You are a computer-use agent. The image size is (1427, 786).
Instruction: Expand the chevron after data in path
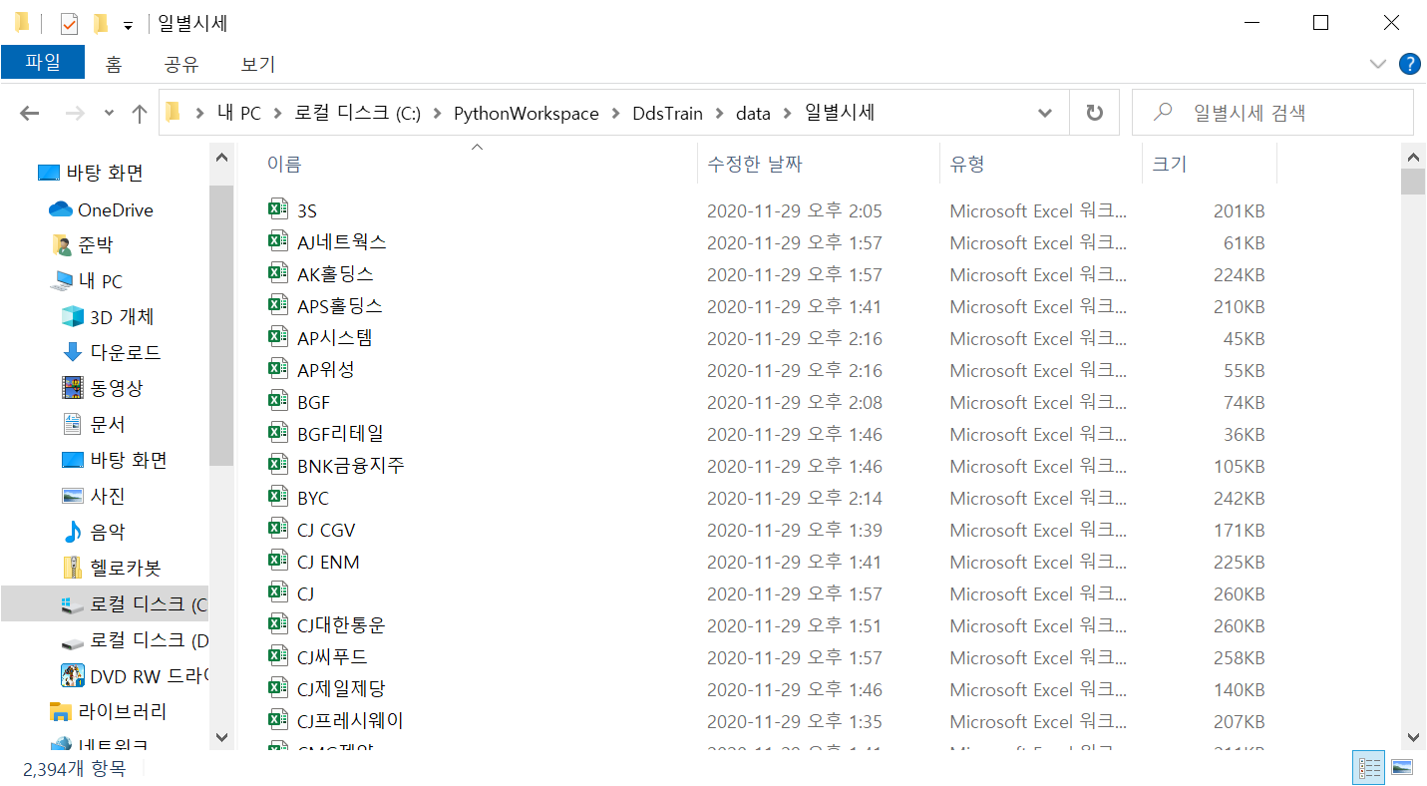pyautogui.click(x=788, y=114)
